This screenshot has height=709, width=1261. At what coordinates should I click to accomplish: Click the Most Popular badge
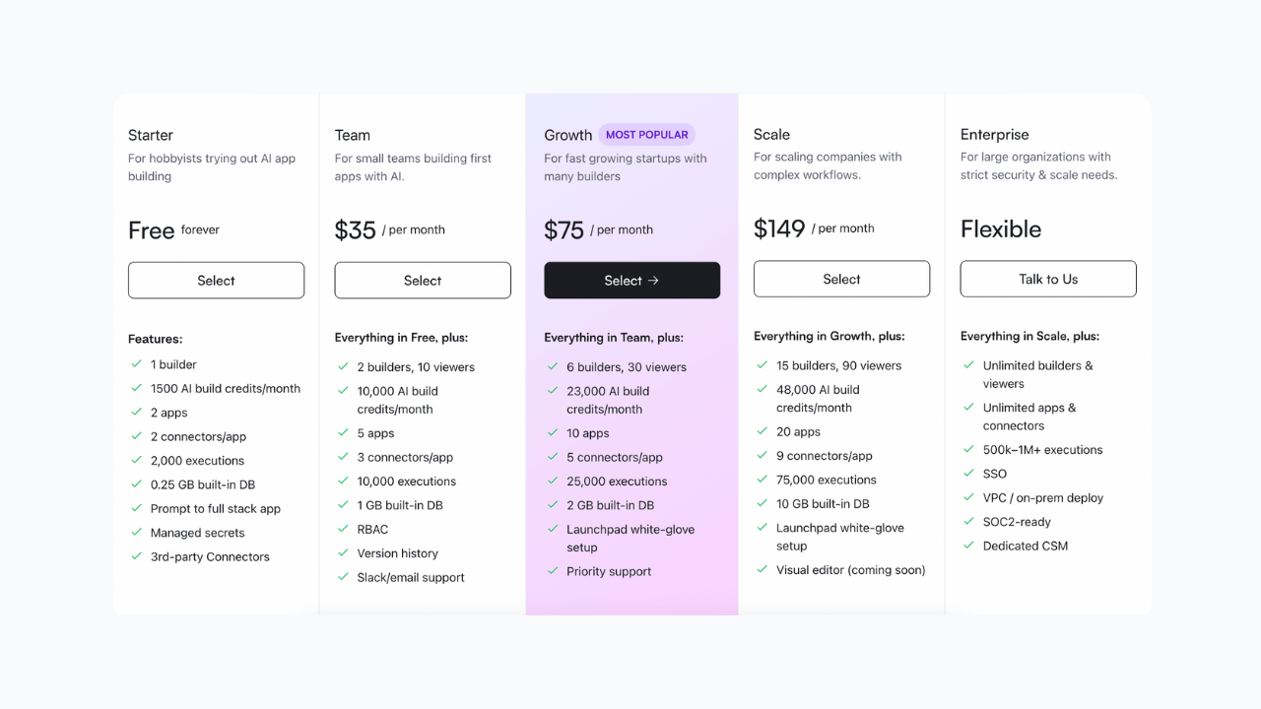coord(646,135)
